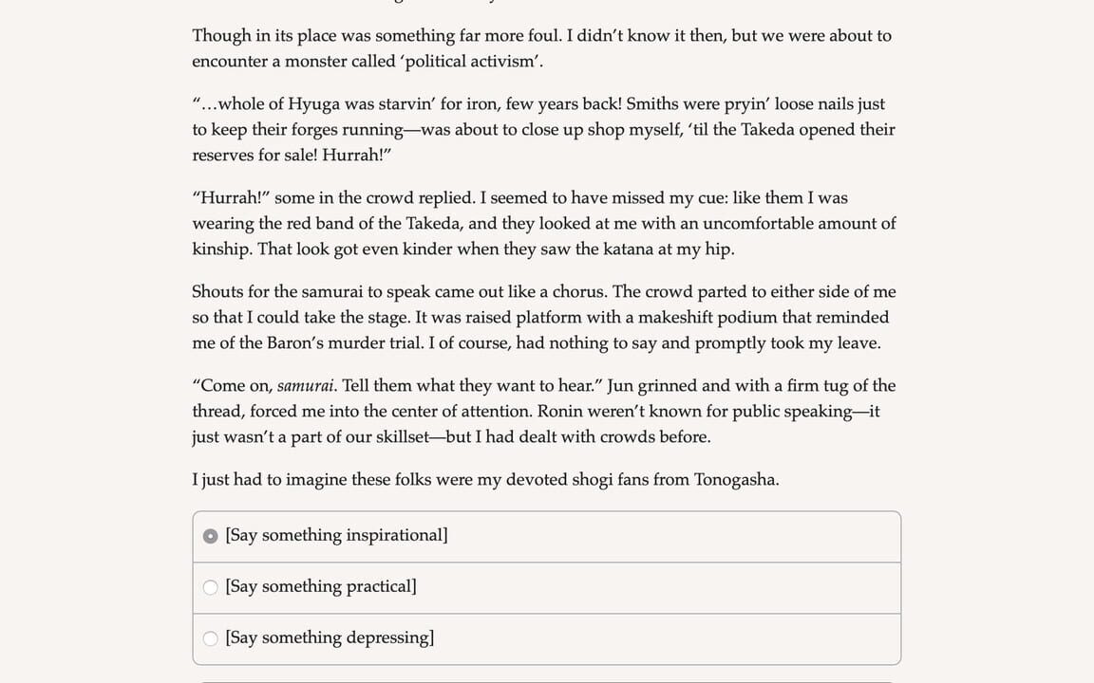Viewport: 1094px width, 683px height.
Task: Click the "[Say something inspirational]" label text
Action: point(336,535)
